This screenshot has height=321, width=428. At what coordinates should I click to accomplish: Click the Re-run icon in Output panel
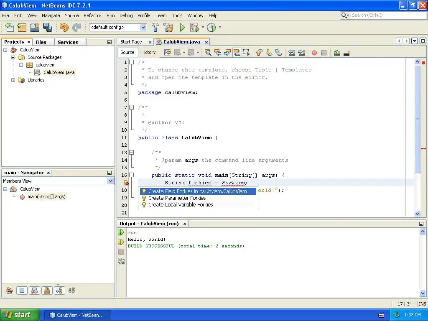[121, 232]
